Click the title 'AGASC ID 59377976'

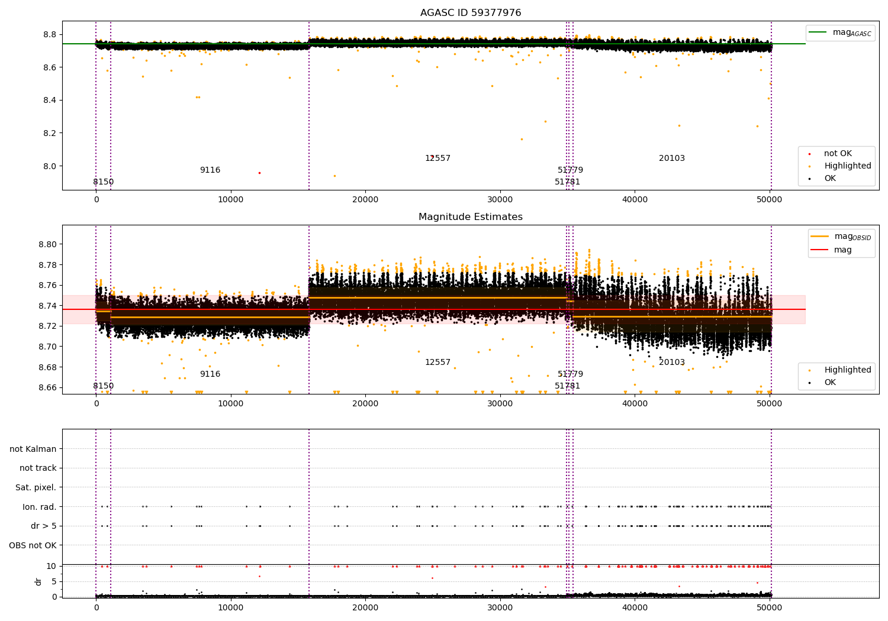[x=471, y=13]
